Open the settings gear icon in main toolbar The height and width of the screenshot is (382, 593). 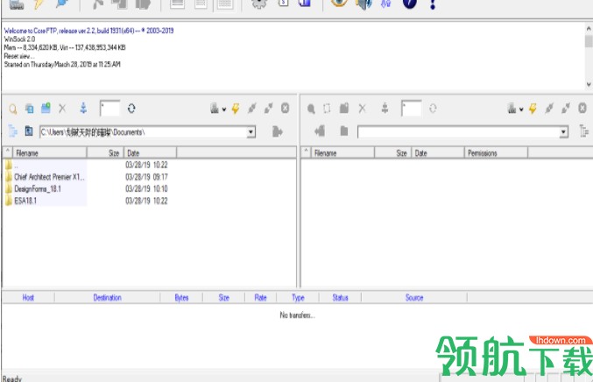pos(259,4)
